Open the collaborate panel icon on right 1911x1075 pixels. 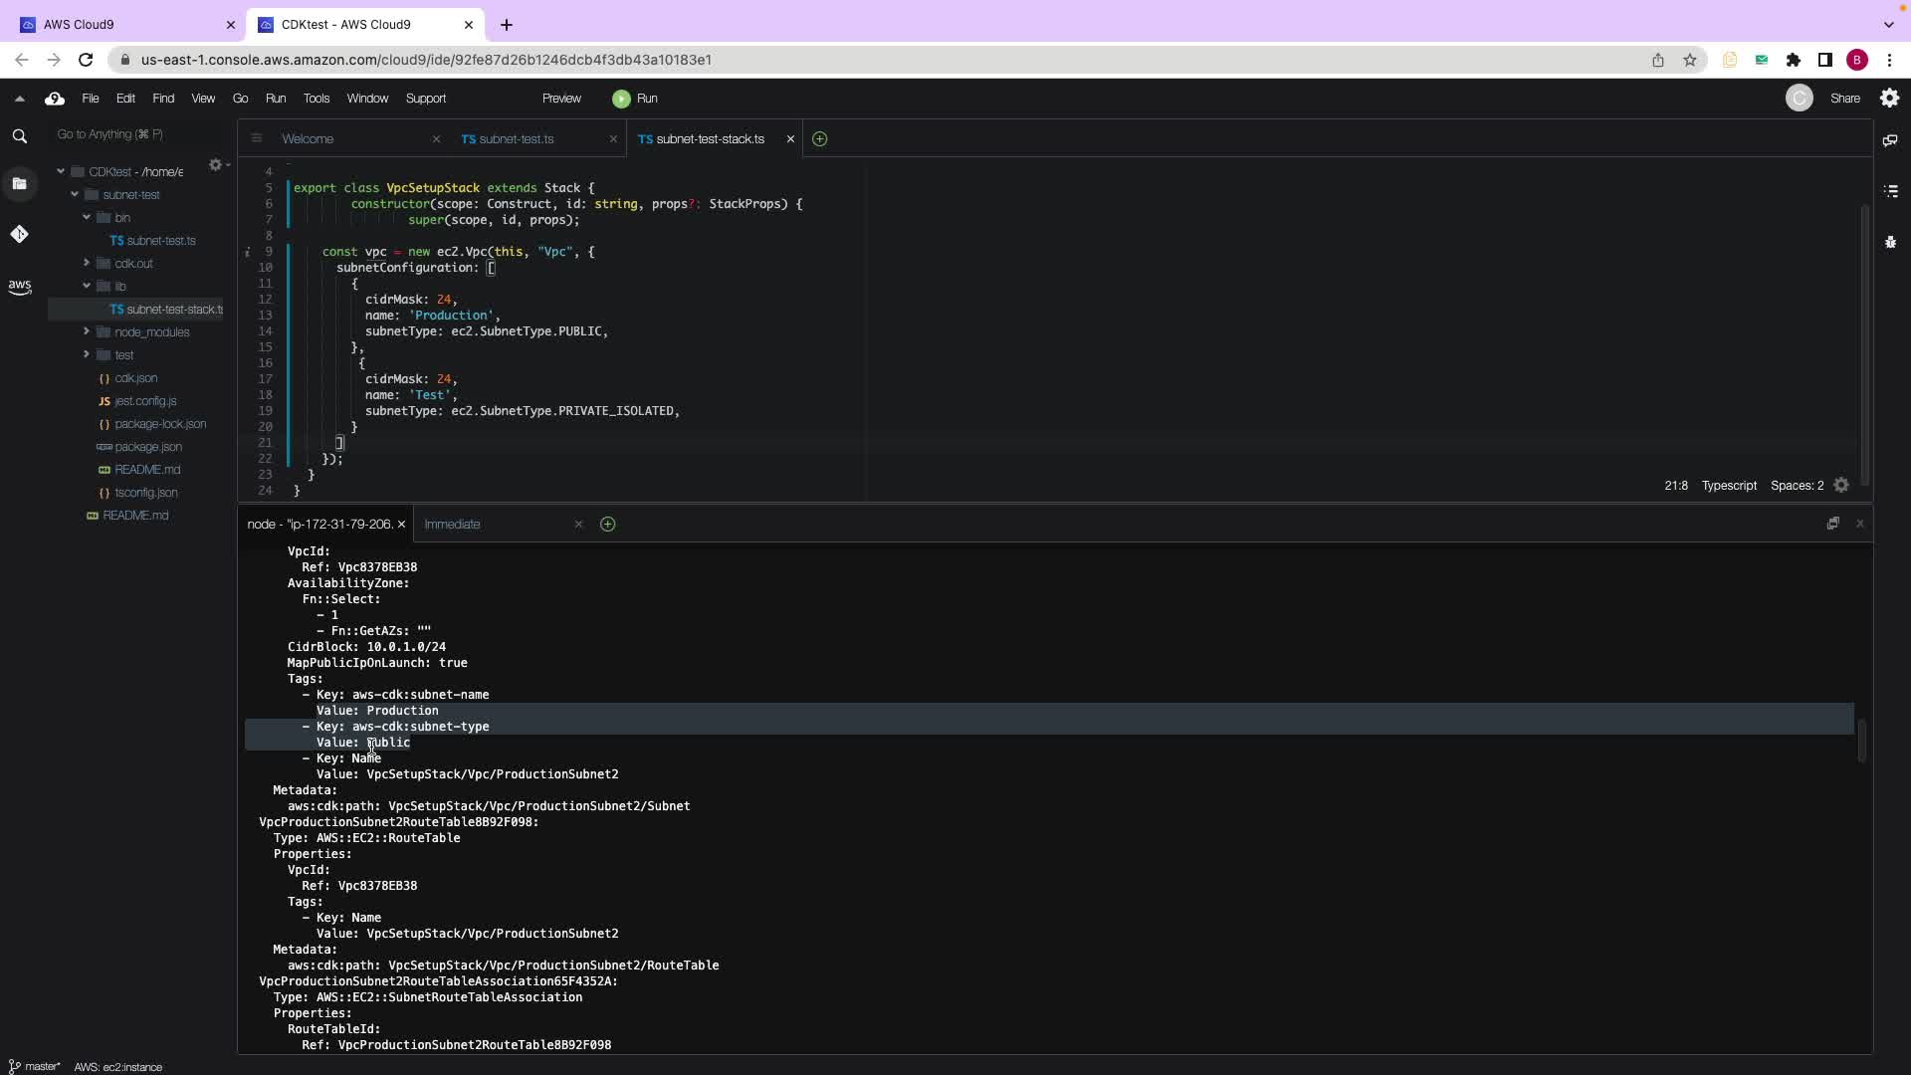(1890, 140)
